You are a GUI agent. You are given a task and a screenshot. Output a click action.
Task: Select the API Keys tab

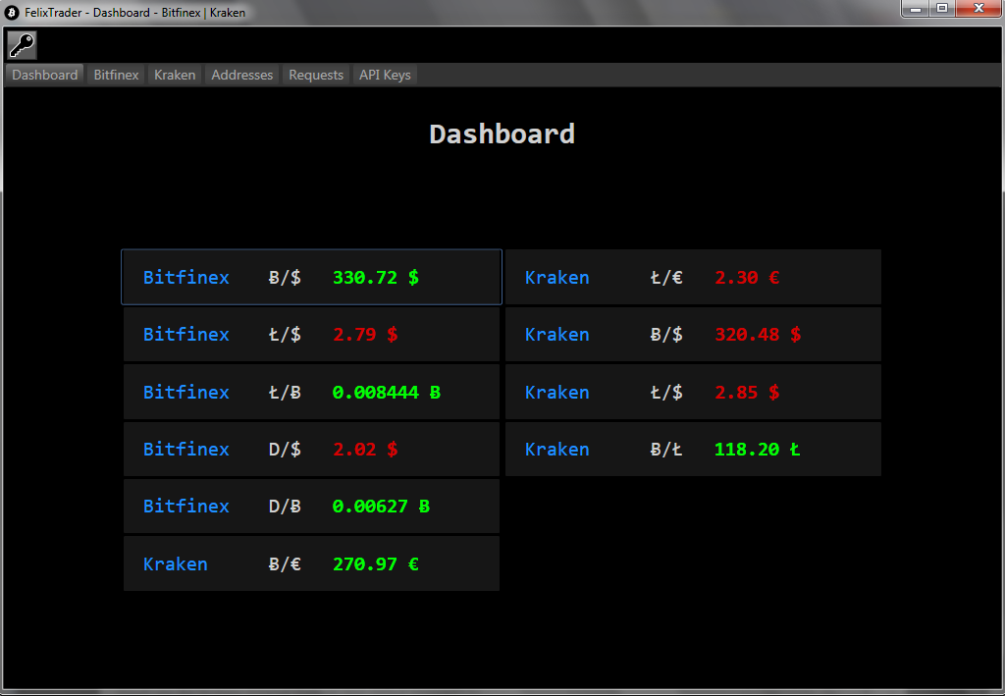(385, 75)
